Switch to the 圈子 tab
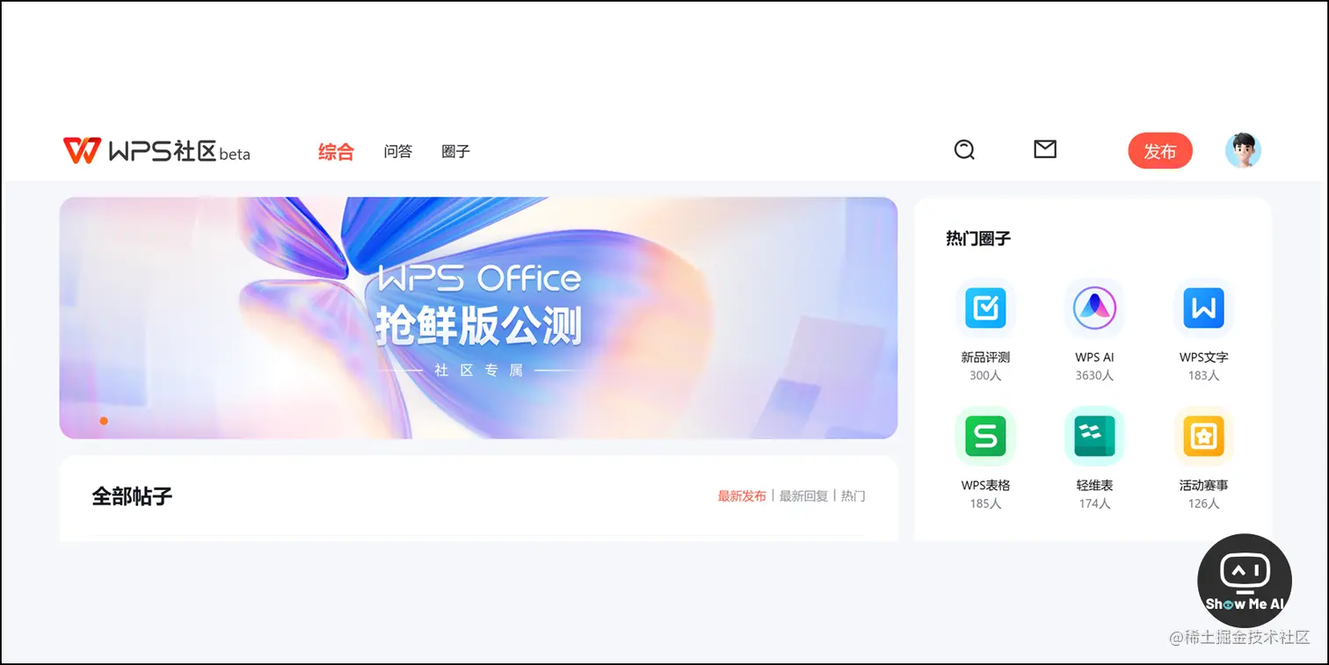This screenshot has width=1329, height=665. (x=455, y=151)
